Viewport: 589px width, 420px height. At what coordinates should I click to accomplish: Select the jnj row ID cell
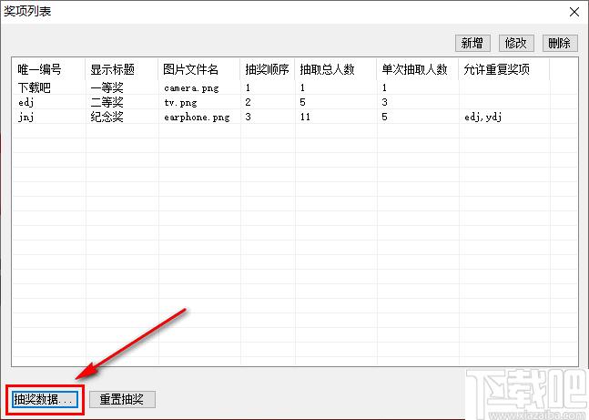[26, 117]
